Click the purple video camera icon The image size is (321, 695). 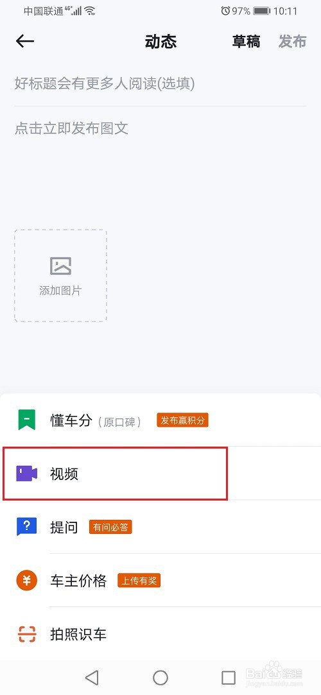[x=26, y=474]
